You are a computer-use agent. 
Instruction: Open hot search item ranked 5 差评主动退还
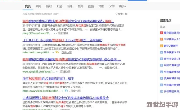[x=172, y=59]
